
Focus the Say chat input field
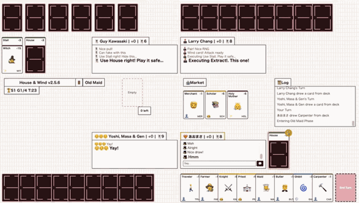[x=218, y=163]
